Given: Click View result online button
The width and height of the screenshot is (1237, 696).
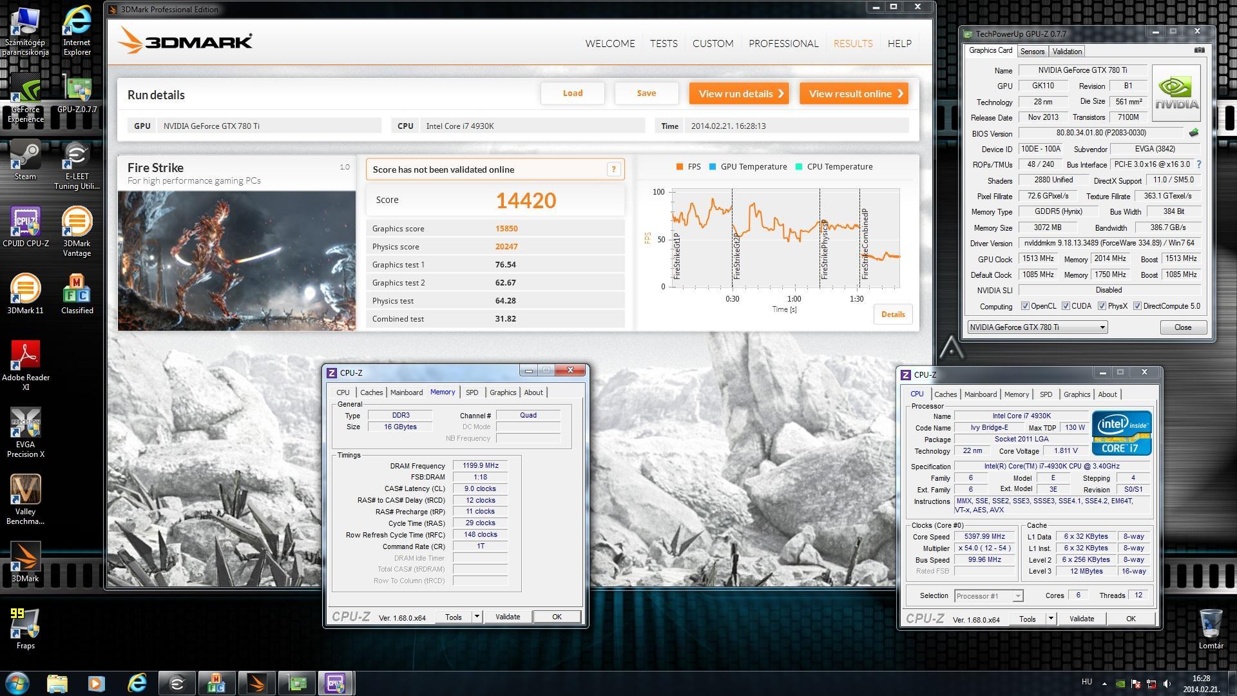Looking at the screenshot, I should 854,93.
